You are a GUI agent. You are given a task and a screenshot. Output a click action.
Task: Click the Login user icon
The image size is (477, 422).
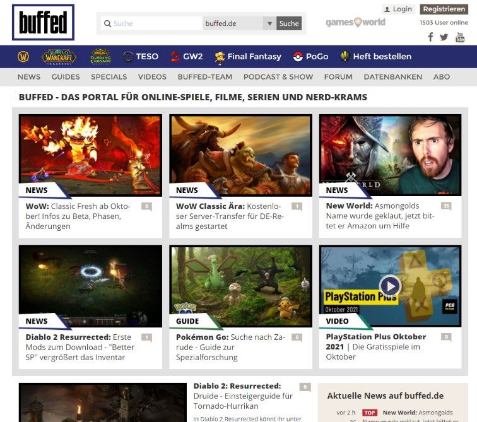387,9
